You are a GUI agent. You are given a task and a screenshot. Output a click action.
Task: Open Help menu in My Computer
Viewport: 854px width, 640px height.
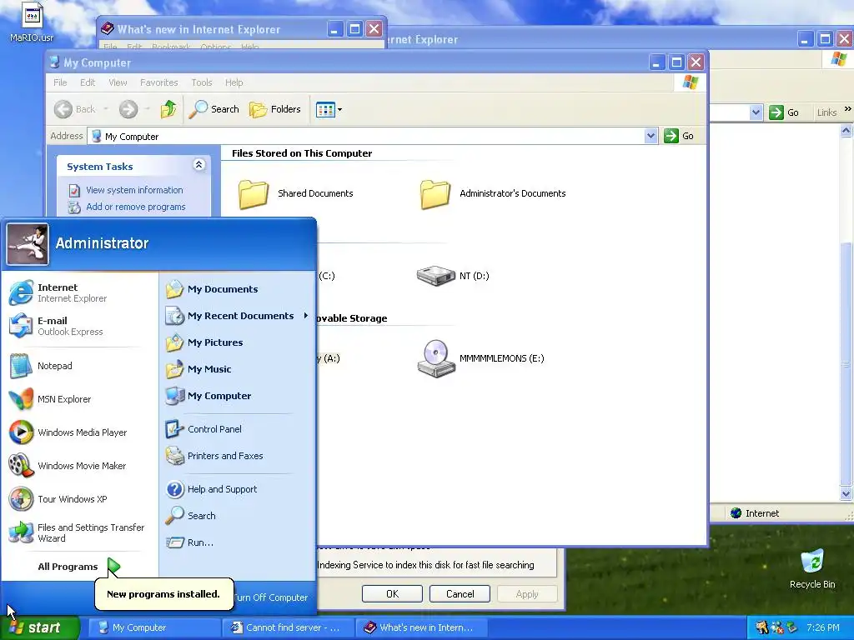point(234,82)
